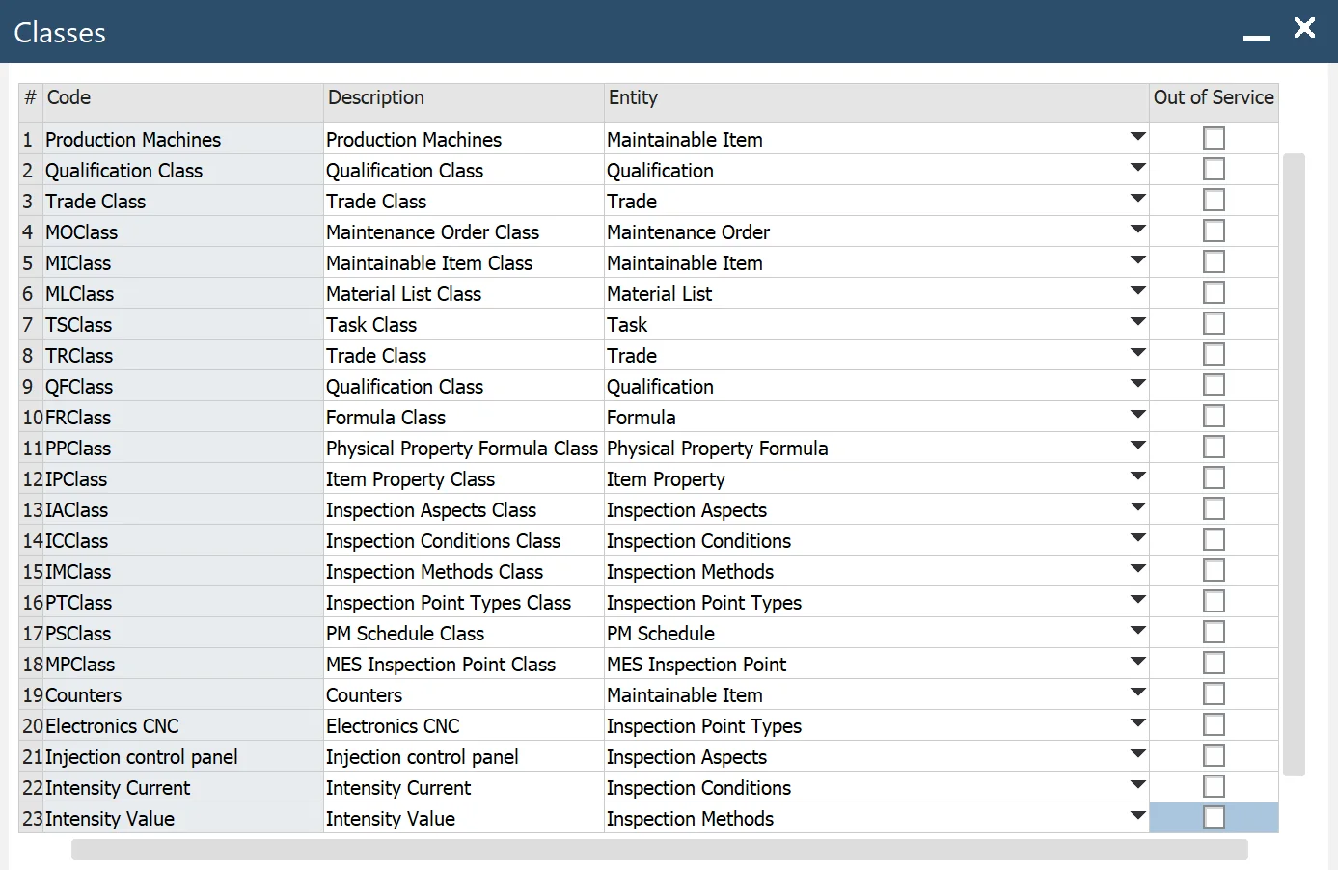Sort by the Code column header
This screenshot has height=870, width=1338.
[182, 98]
